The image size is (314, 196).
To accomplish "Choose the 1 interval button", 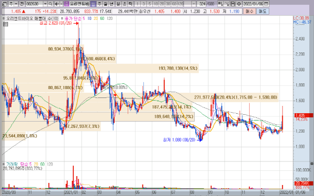I will pos(137,4).
